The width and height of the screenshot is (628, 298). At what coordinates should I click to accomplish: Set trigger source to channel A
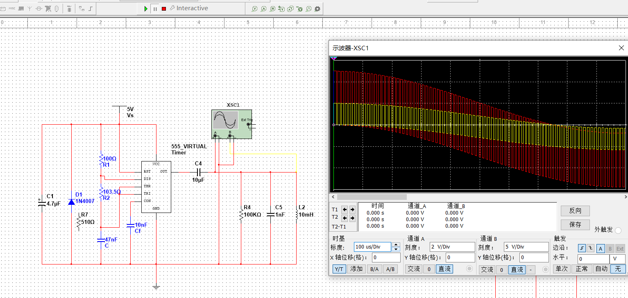tap(601, 249)
